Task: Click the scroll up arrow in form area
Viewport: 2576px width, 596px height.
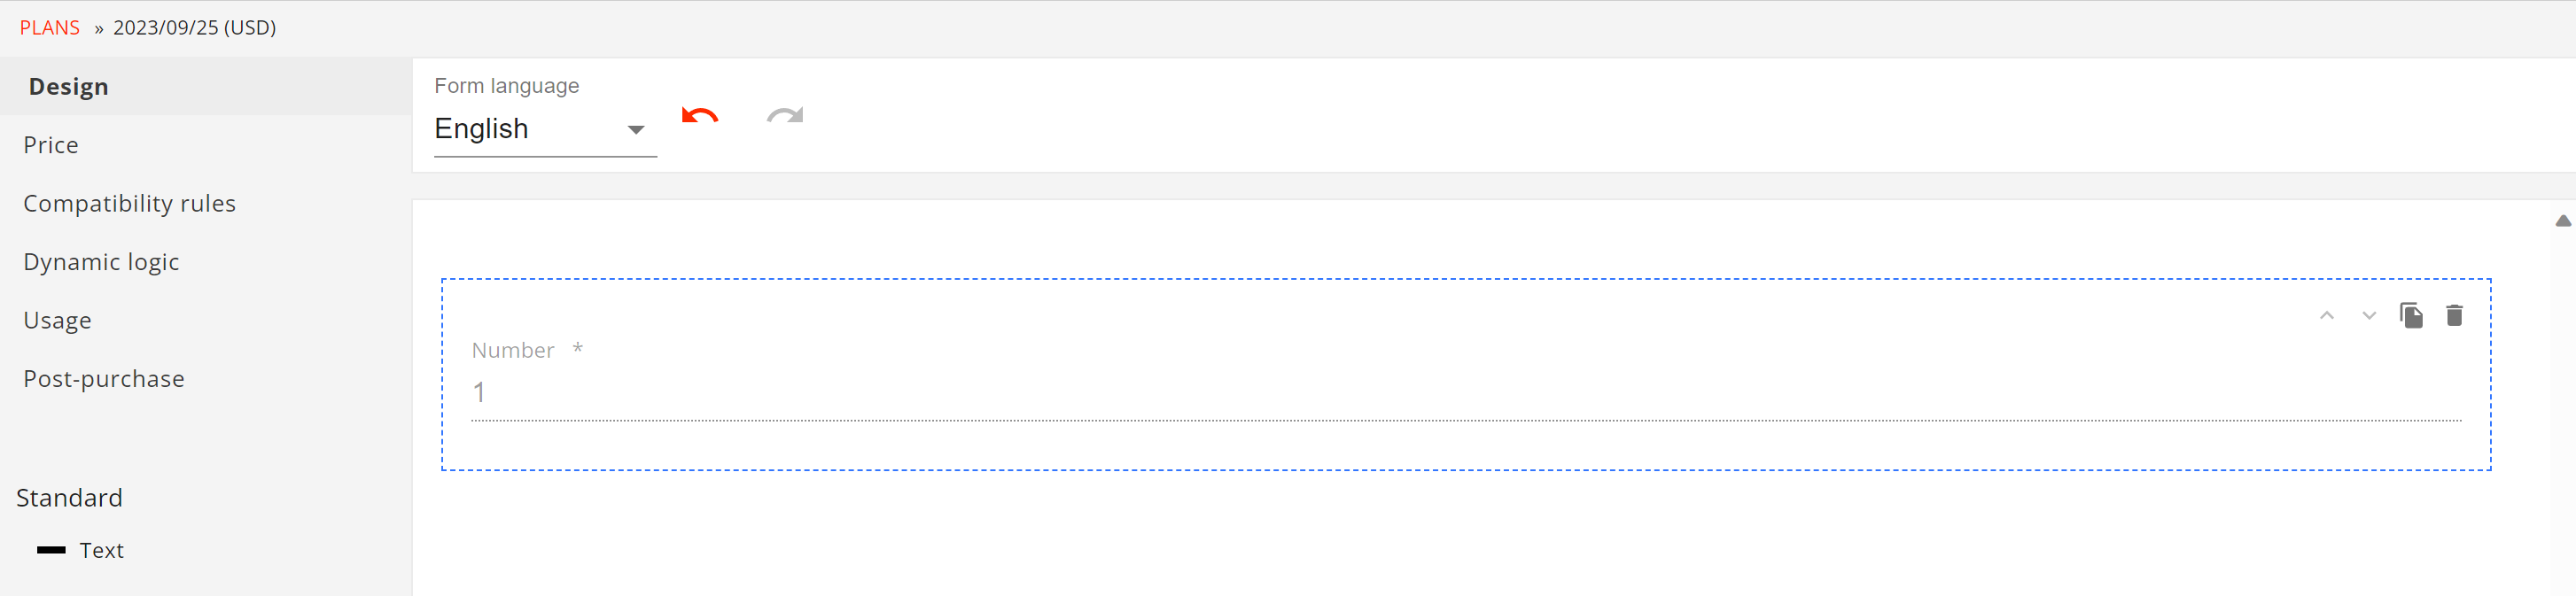Action: 2563,221
